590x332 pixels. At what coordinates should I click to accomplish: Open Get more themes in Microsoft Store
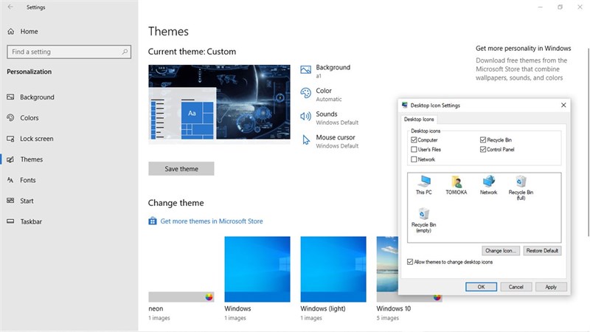(x=212, y=221)
